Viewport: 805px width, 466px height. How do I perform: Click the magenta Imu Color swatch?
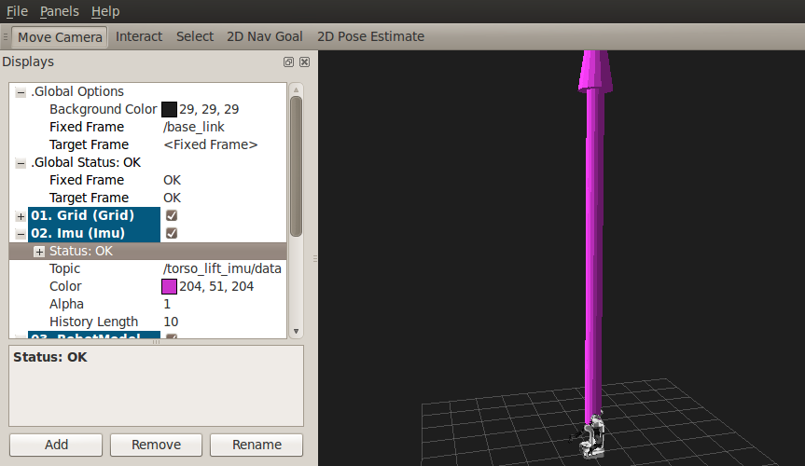tap(169, 286)
